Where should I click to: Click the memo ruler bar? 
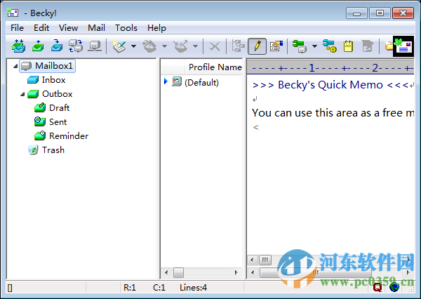[330, 67]
